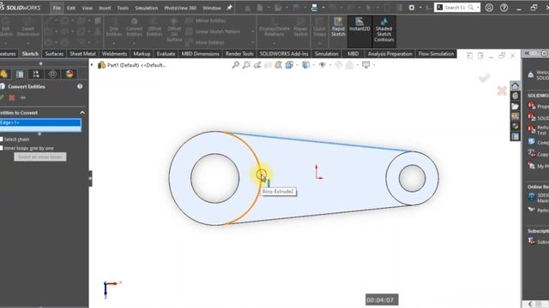Open the Window menu

point(212,8)
